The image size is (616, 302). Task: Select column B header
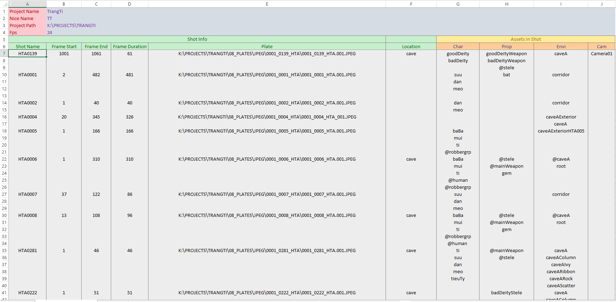click(64, 4)
